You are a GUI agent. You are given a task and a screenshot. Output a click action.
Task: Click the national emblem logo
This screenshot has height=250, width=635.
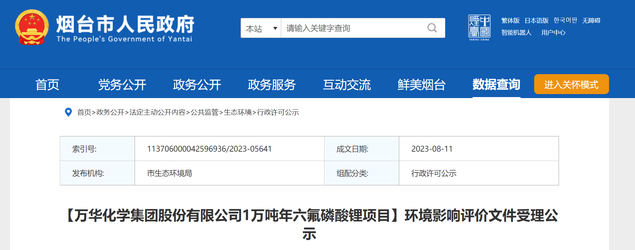pos(32,27)
